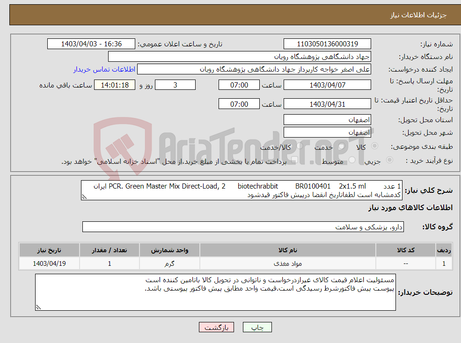Click the price validity time 07:00 field
Image resolution: width=461 pixels, height=343 pixels.
(x=239, y=104)
